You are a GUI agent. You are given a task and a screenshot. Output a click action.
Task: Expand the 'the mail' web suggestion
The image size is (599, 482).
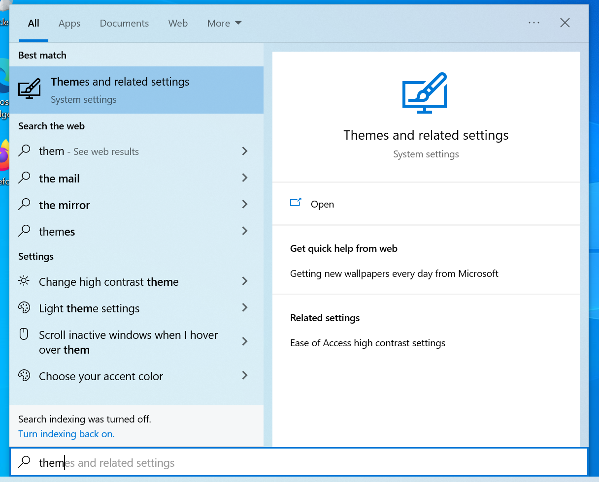tap(244, 178)
